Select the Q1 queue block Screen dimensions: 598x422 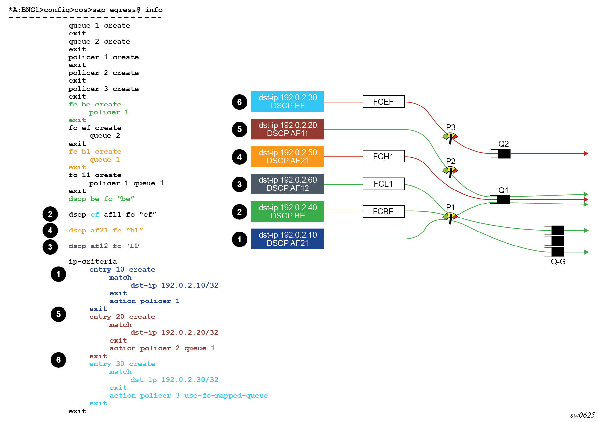503,199
